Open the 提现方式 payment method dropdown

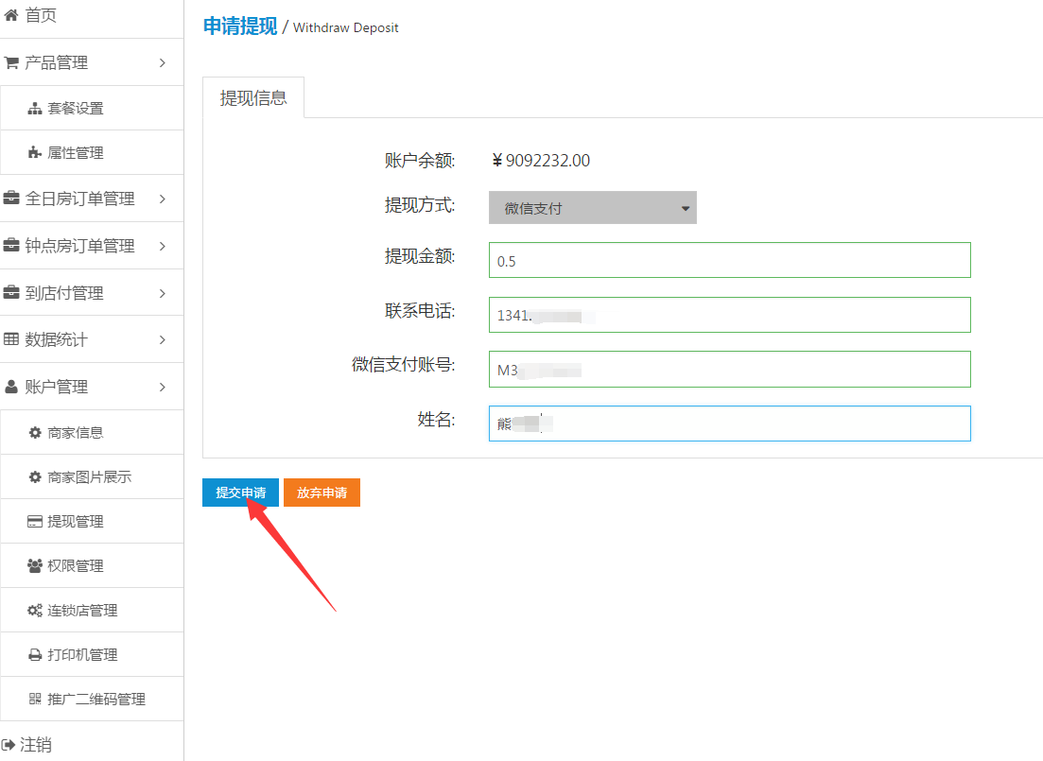(x=592, y=208)
